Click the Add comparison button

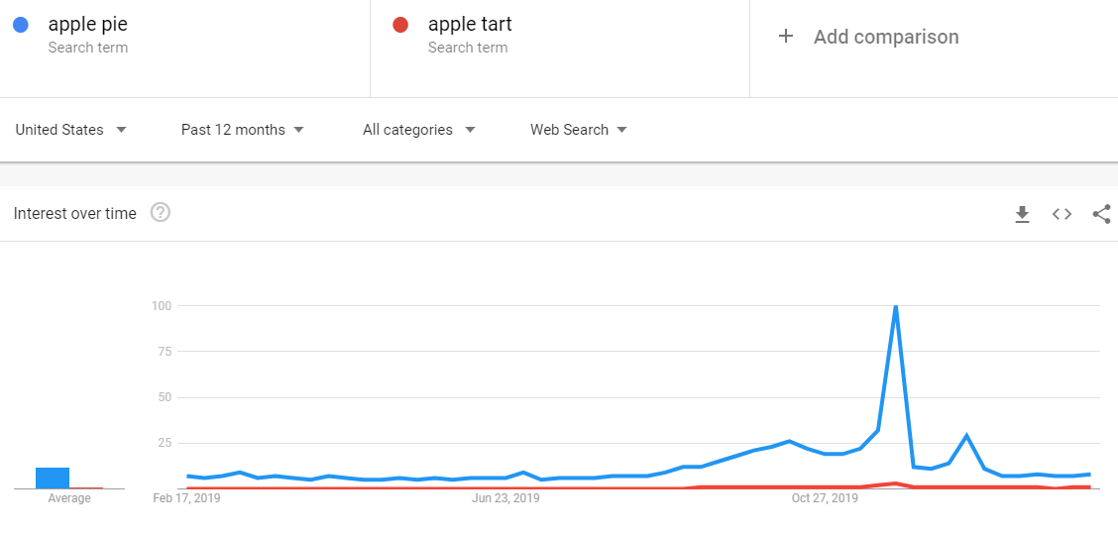click(868, 37)
